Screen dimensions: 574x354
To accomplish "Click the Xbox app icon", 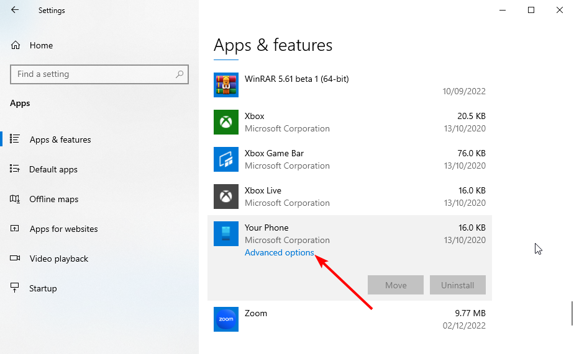I will pyautogui.click(x=226, y=122).
